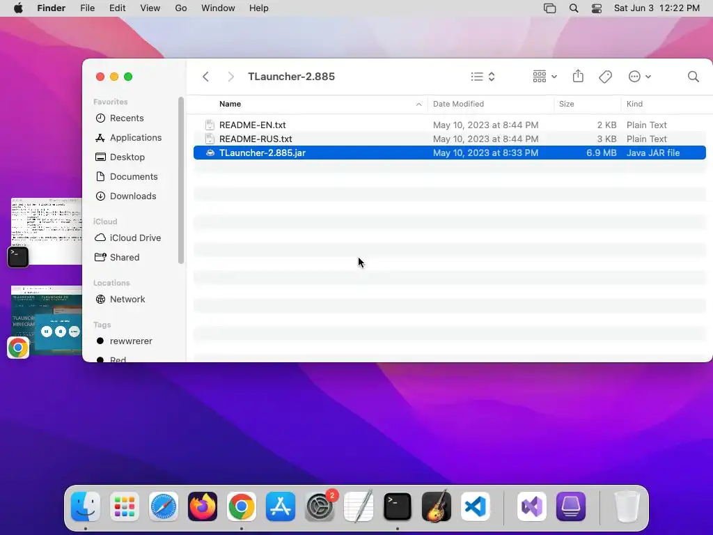This screenshot has height=535, width=713.
Task: Click date of TLauncher-2.885.jar row
Action: pos(485,153)
